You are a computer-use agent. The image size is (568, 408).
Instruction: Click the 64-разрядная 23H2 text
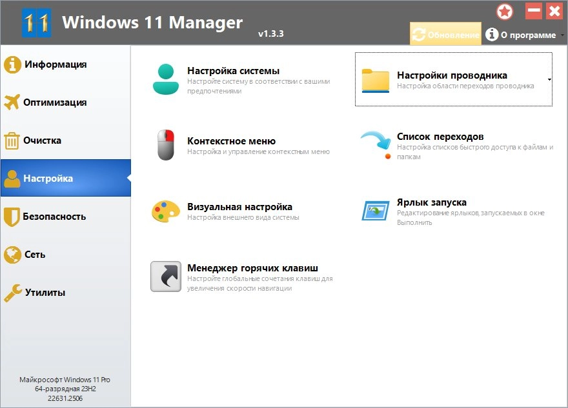point(65,389)
